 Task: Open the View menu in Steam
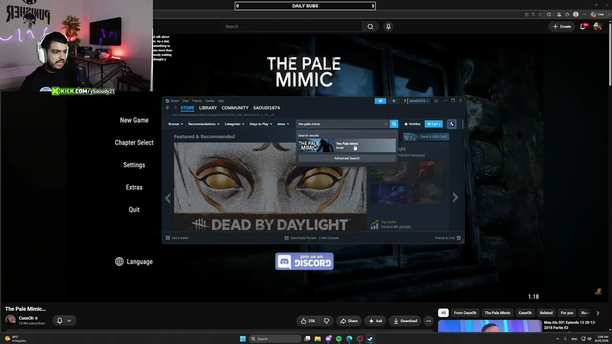[x=186, y=101]
